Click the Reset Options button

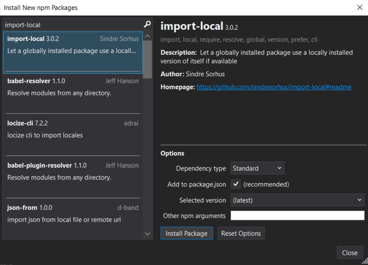[241, 233]
